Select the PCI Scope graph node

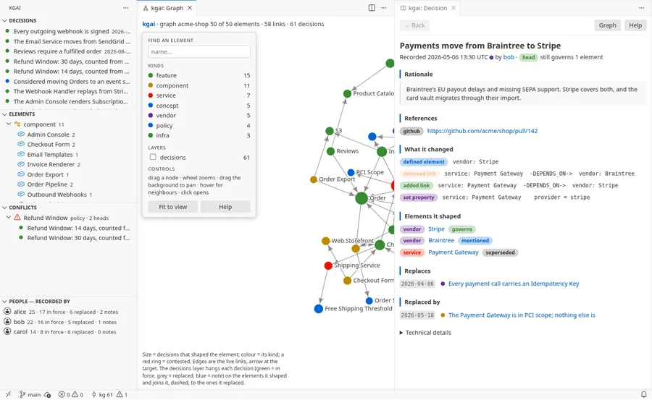click(351, 172)
